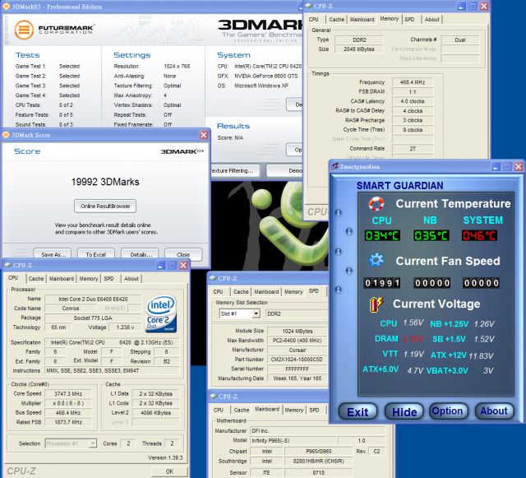This screenshot has height=478, width=526.
Task: Click the Online ResultBrowser button
Action: 105,206
